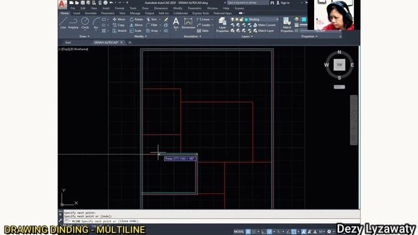Select the Line tool
This screenshot has height=235, width=418.
click(63, 23)
